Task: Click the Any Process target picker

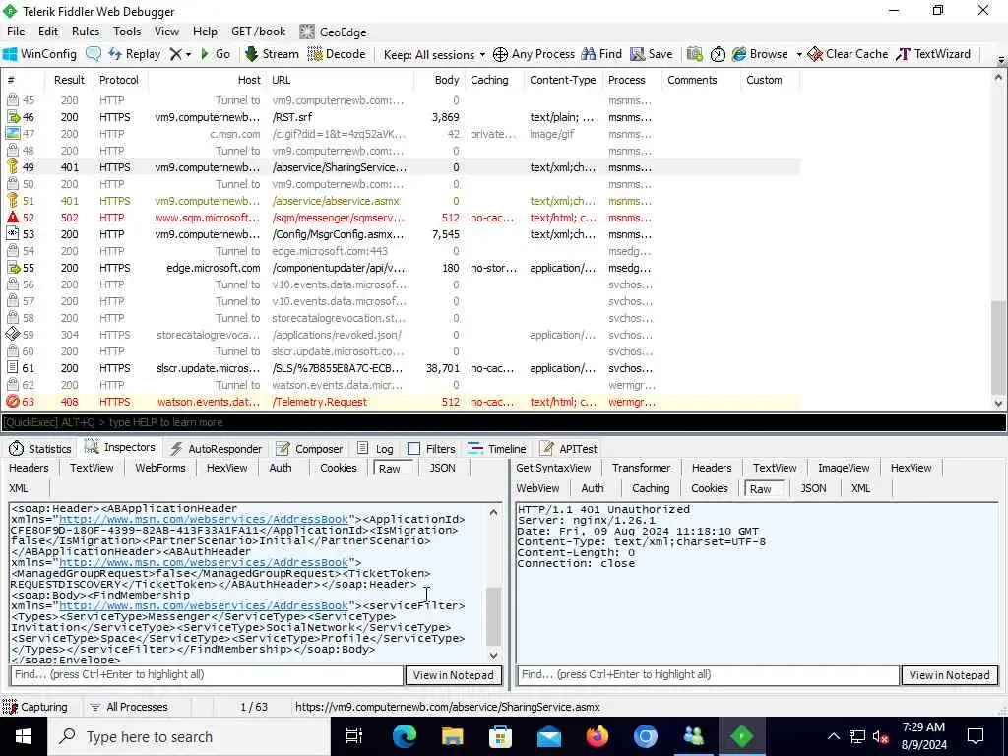Action: click(x=534, y=54)
